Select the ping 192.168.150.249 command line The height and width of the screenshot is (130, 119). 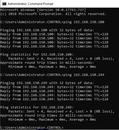pyautogui.click(x=52, y=75)
